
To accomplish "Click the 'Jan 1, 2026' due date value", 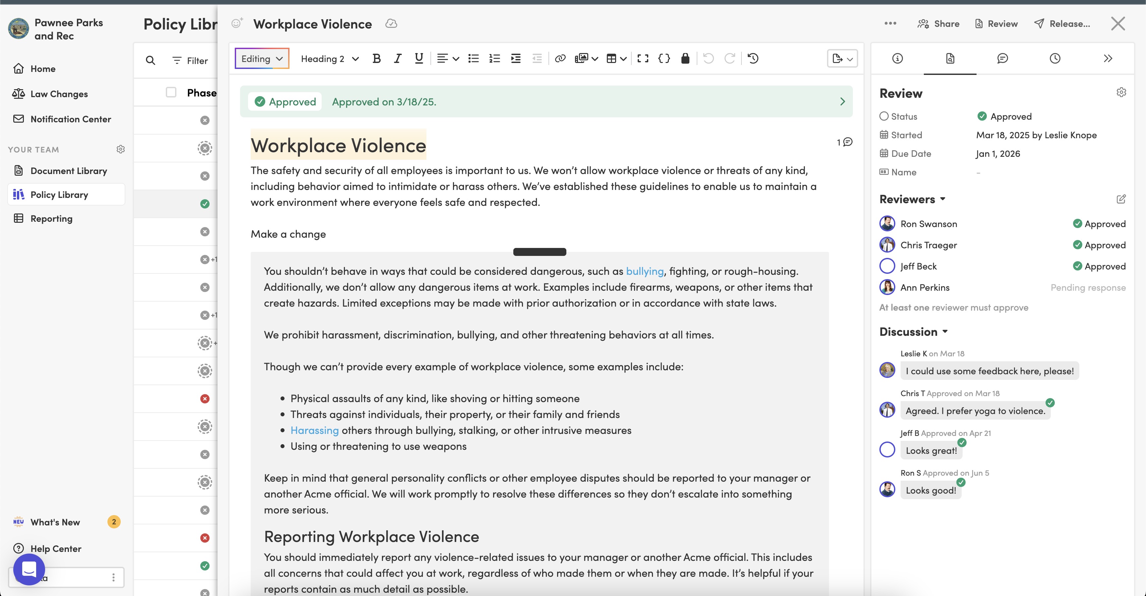I will tap(998, 153).
